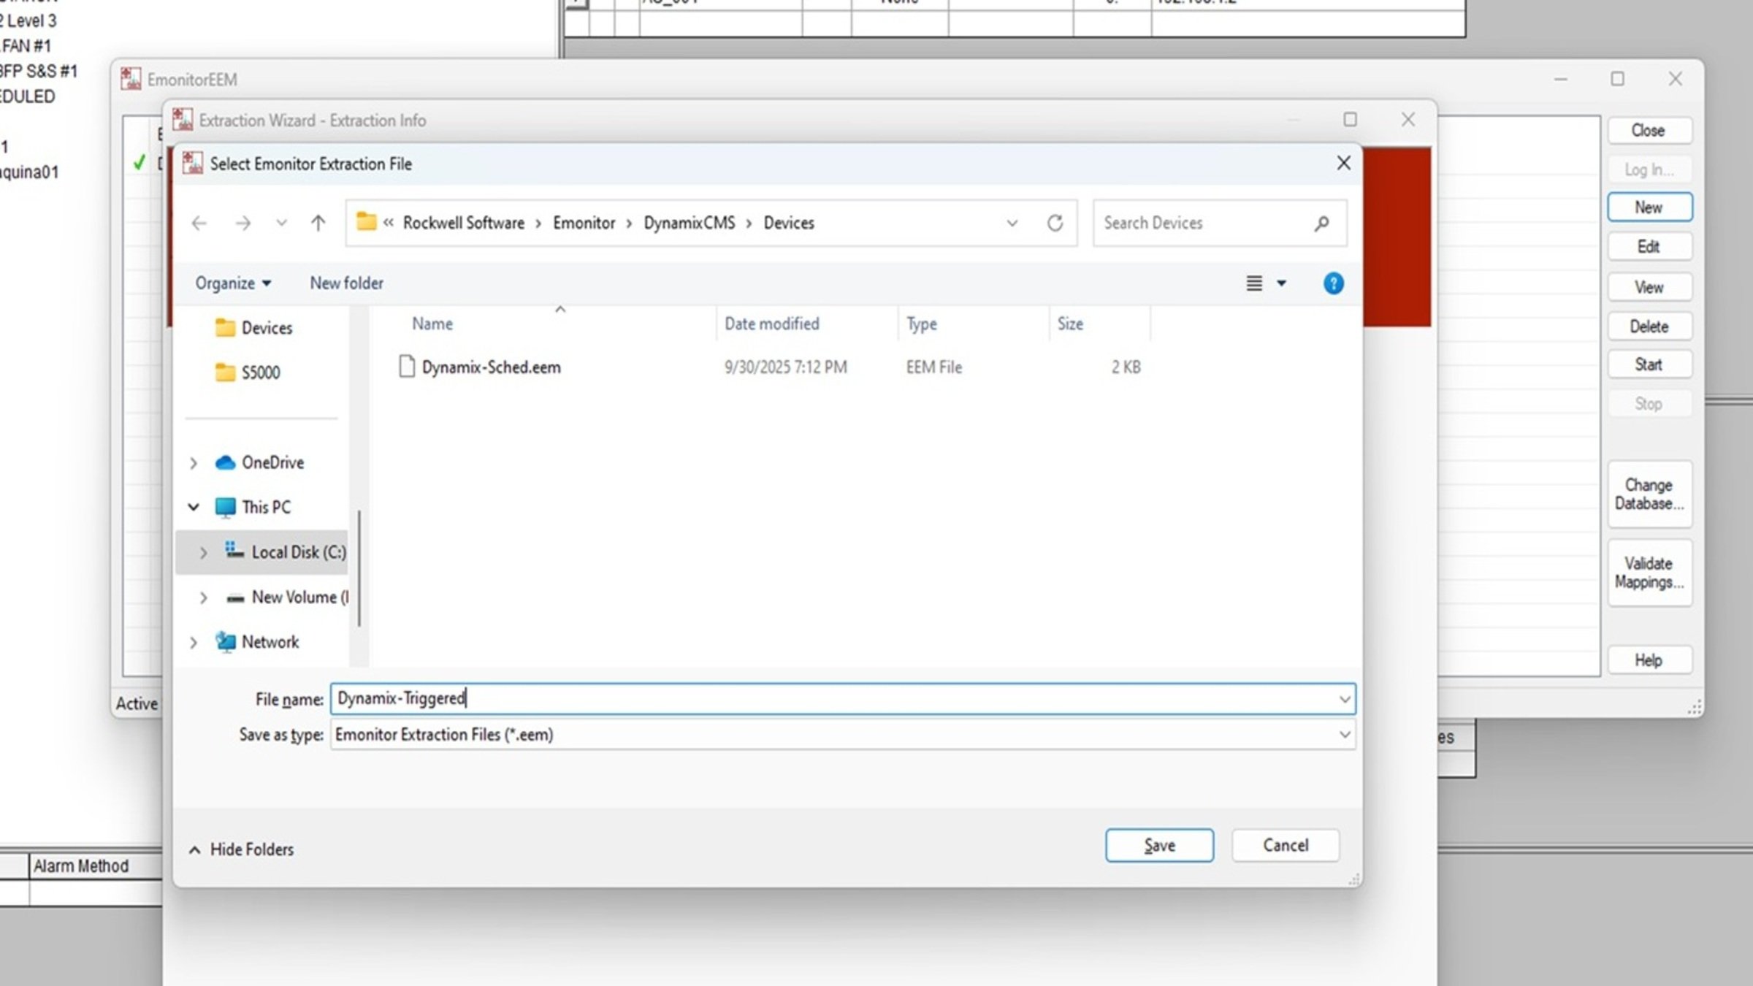1753x986 pixels.
Task: Click navigation pane vertical scrollbar
Action: (359, 568)
